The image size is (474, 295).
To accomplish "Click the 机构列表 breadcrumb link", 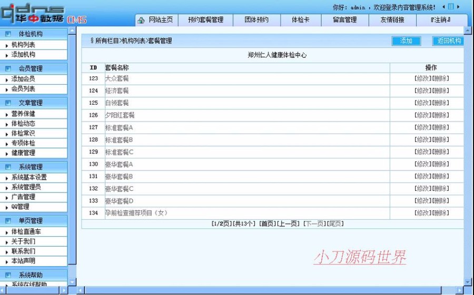I will click(x=134, y=41).
